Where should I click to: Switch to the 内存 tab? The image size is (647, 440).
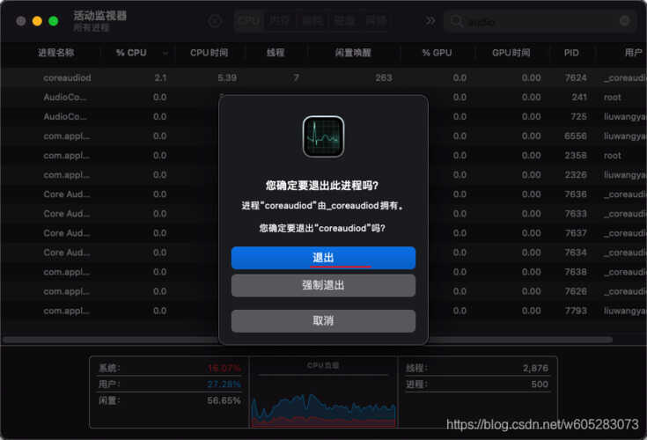point(279,20)
